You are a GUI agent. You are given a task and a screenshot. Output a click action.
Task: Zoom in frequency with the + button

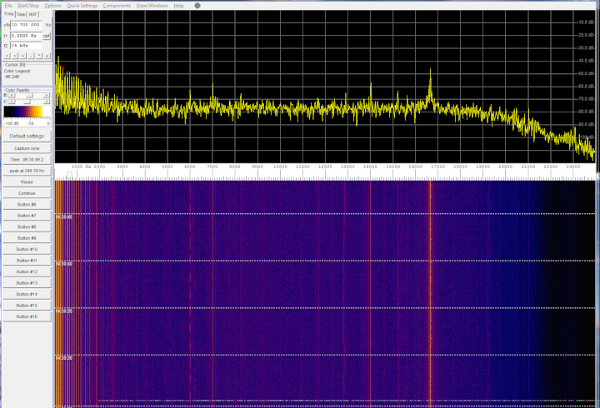click(x=23, y=56)
